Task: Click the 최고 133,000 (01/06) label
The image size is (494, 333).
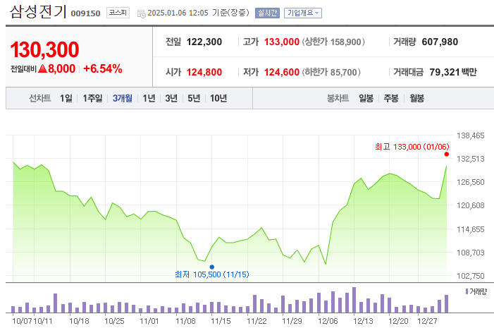Action: click(412, 147)
